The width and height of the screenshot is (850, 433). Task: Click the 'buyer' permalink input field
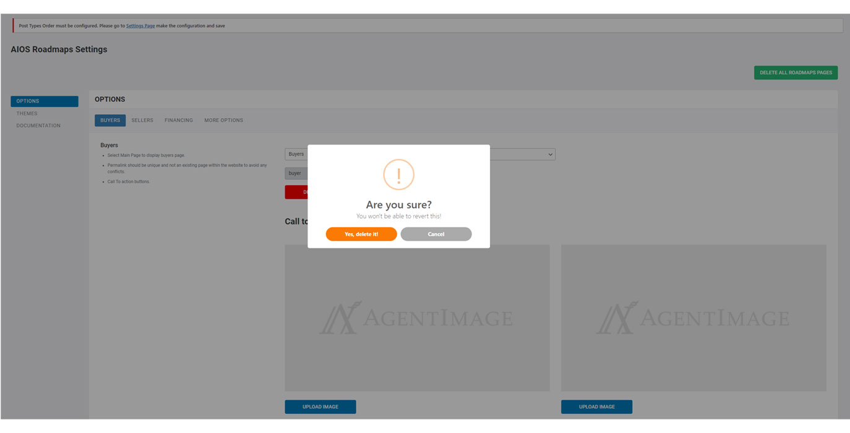(296, 174)
